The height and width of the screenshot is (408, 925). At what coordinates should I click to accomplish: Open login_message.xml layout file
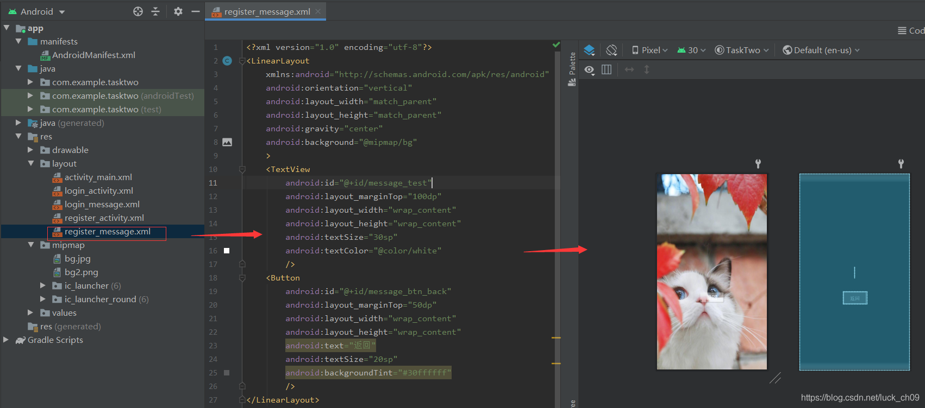(x=102, y=204)
